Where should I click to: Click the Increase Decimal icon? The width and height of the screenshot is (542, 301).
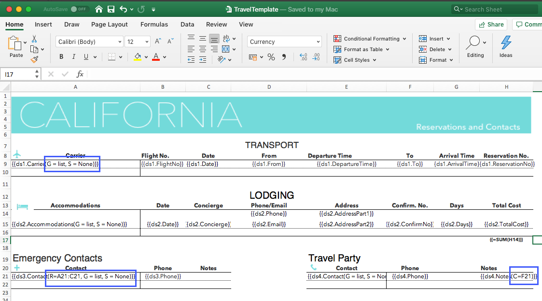(x=304, y=57)
